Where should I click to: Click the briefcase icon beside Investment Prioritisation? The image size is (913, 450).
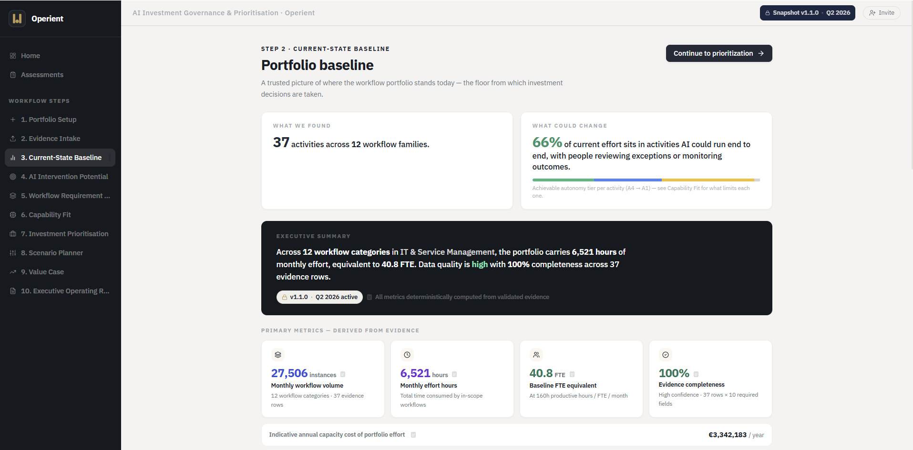(13, 234)
